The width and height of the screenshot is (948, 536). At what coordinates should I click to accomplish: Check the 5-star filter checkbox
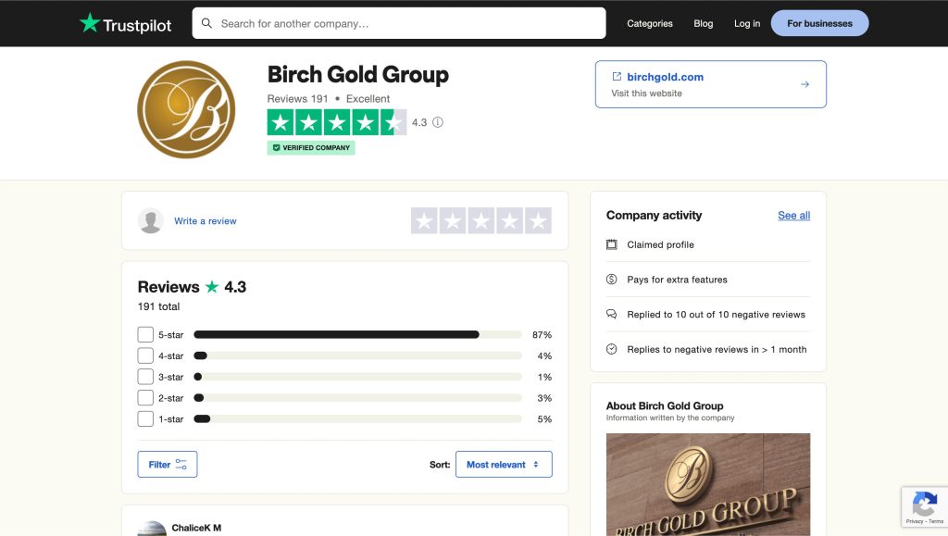145,334
